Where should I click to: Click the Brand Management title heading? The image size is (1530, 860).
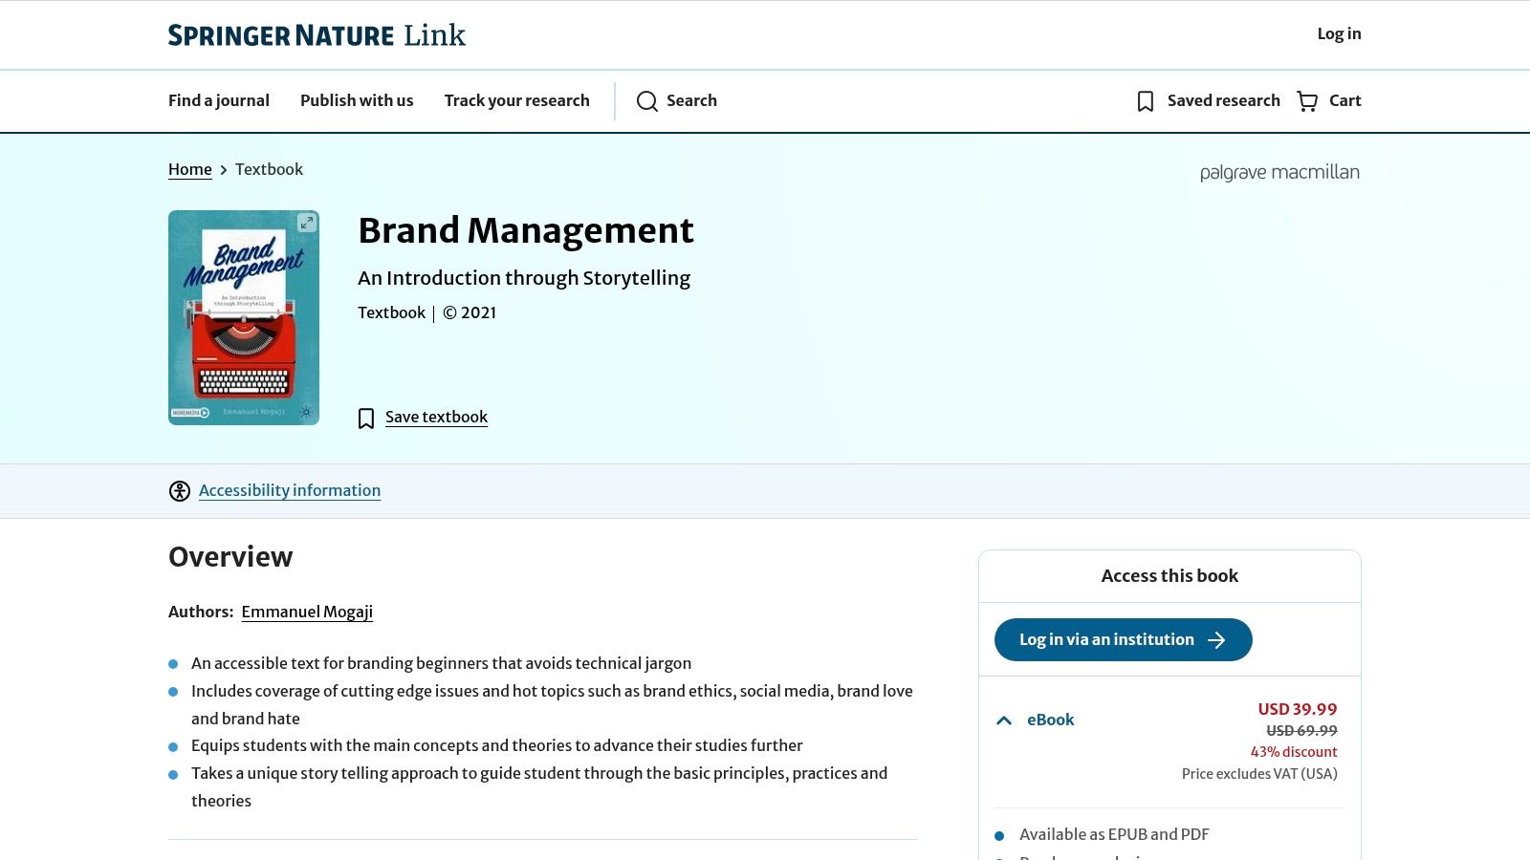coord(526,230)
